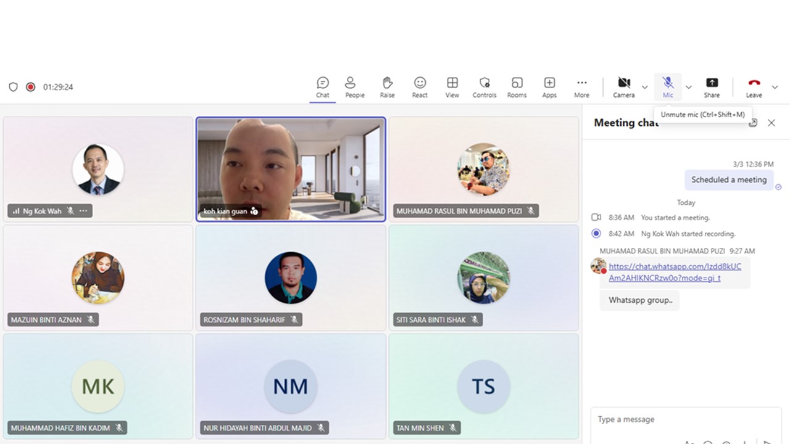Screen dimensions: 790x444
Task: Click the Type a message field
Action: [679, 419]
